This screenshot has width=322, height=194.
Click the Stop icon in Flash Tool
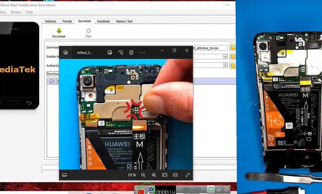click(88, 31)
